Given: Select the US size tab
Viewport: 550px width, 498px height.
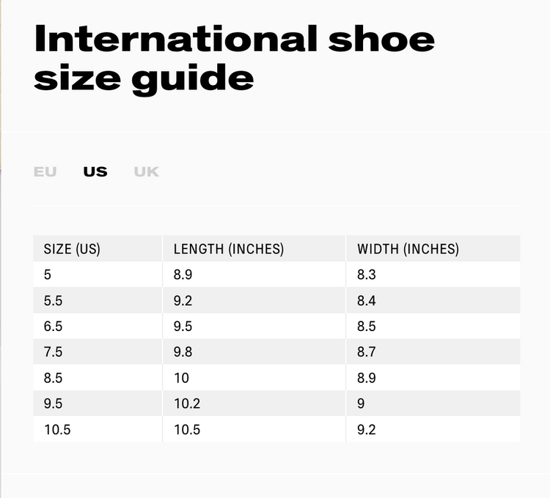Looking at the screenshot, I should click(x=95, y=172).
